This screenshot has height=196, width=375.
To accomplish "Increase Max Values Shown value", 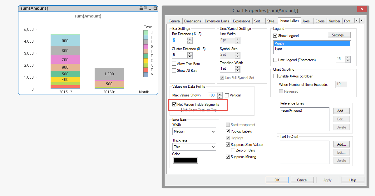I will (x=220, y=94).
